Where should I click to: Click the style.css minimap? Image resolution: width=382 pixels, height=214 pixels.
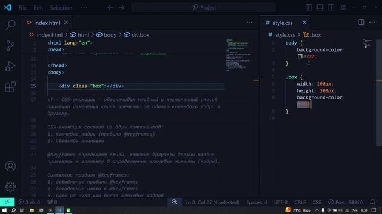tap(368, 43)
